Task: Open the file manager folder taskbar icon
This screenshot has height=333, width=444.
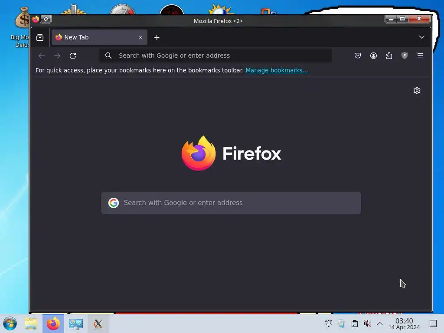Action: [31, 323]
